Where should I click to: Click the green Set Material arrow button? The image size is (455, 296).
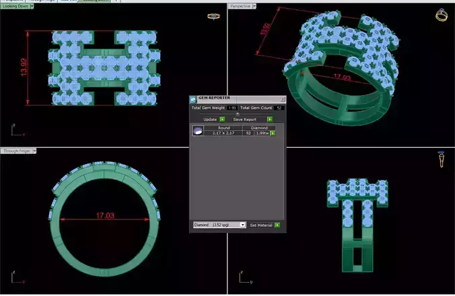click(x=277, y=225)
